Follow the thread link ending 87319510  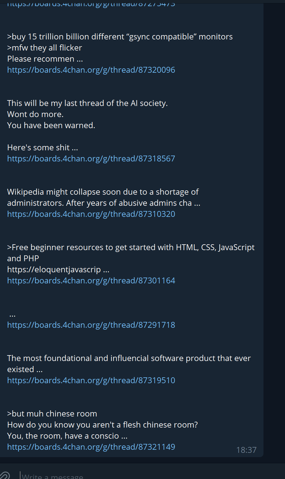pos(91,380)
